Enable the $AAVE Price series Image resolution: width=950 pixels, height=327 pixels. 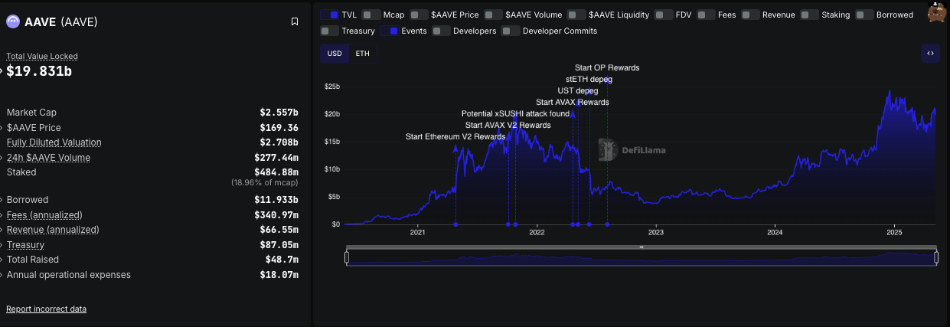(419, 15)
